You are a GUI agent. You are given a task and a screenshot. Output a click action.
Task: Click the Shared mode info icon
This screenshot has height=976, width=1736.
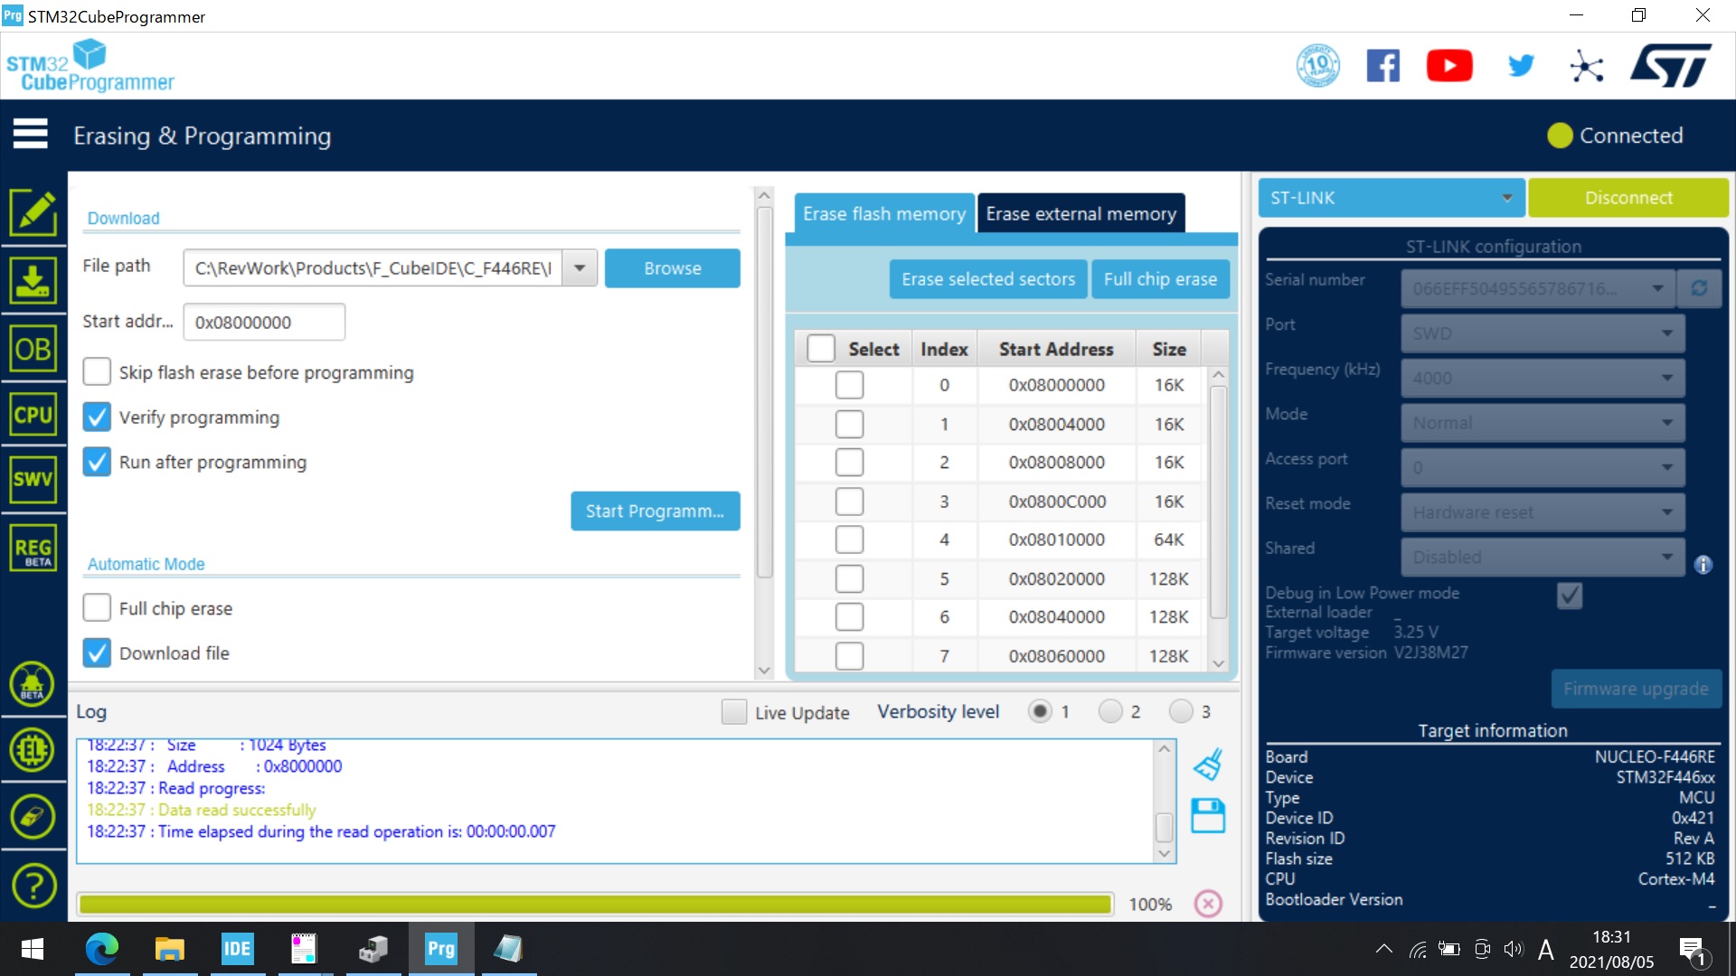click(1703, 565)
